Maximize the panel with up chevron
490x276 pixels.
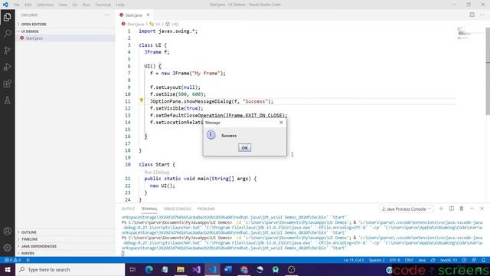click(472, 209)
